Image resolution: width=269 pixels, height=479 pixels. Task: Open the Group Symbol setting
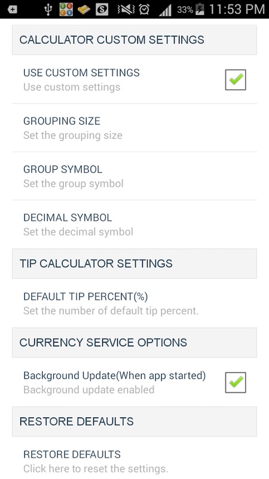point(134,176)
